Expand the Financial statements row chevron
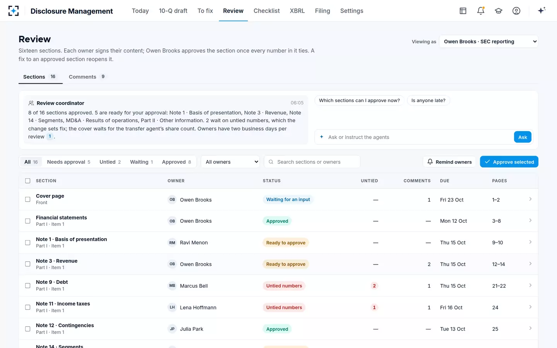 click(x=530, y=221)
